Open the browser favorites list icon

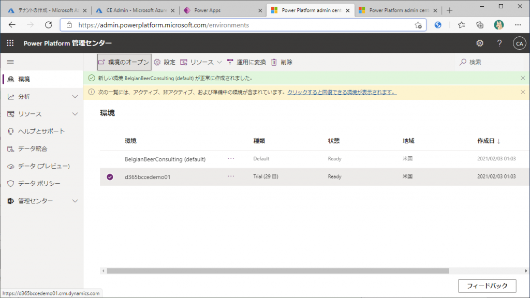click(461, 25)
